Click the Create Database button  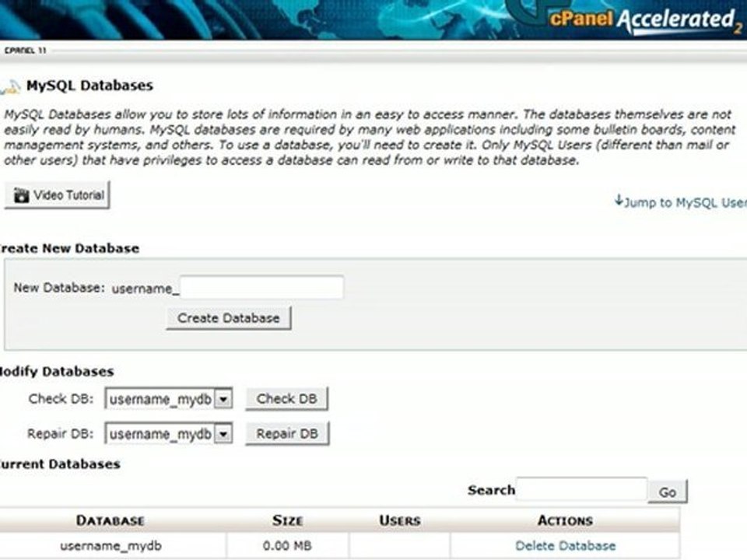click(229, 318)
